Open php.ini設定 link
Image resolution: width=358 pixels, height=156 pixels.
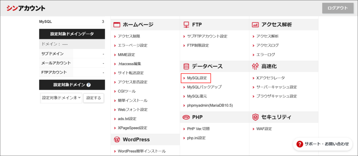(196, 138)
